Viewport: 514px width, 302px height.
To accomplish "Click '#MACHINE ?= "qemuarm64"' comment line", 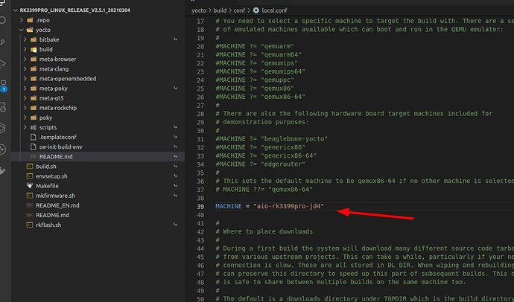I will pos(258,54).
